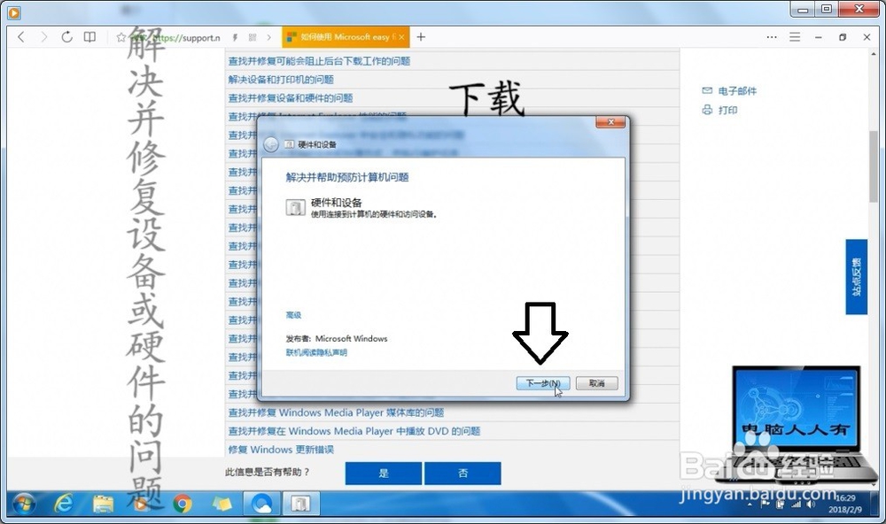Open the browser More actions (...) menu

[x=773, y=37]
